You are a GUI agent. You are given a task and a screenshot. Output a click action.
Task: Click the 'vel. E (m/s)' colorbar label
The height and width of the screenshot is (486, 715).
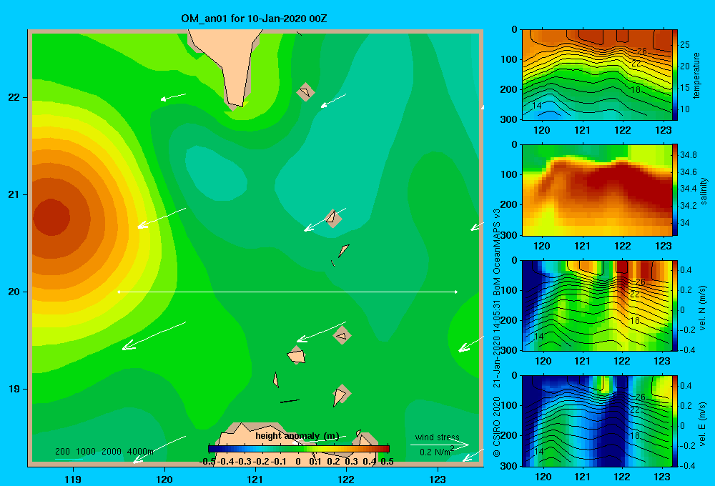(702, 423)
